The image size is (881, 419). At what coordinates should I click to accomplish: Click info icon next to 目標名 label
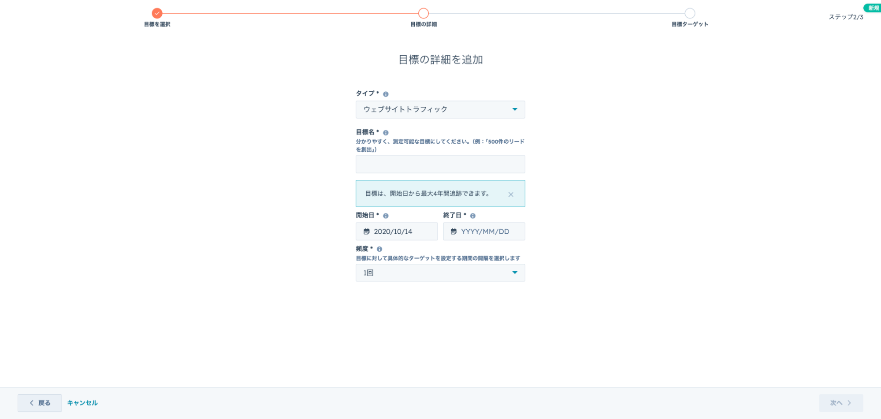386,132
